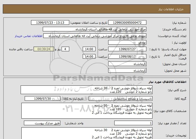Click the نام دستگاه خریدار label
Viewport: 196px width, 139px height.
[x=174, y=29]
